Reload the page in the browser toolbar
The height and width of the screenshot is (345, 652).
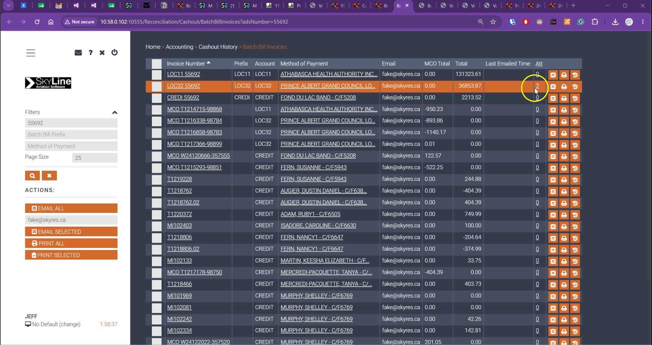(37, 22)
